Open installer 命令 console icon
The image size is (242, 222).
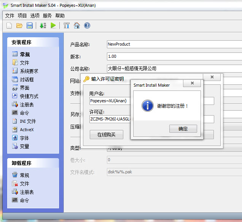15,113
